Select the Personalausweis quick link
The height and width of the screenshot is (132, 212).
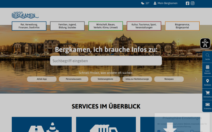click(x=73, y=79)
